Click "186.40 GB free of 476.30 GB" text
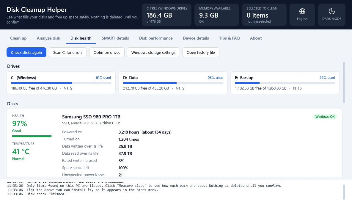The height and width of the screenshot is (202, 352). pyautogui.click(x=34, y=88)
